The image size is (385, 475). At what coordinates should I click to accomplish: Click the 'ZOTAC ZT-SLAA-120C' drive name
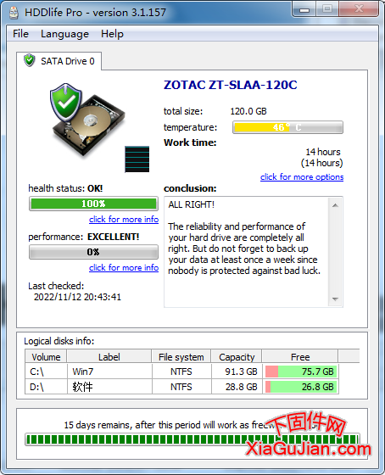pyautogui.click(x=230, y=85)
